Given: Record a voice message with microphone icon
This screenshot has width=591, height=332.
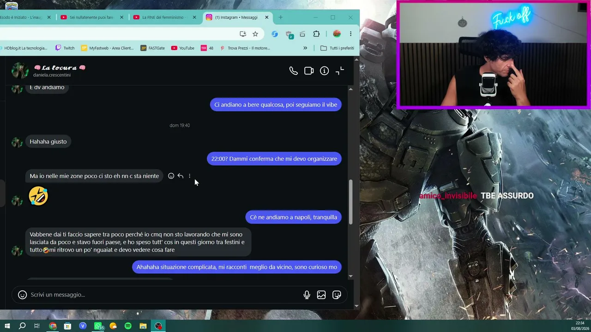Looking at the screenshot, I should coord(307,295).
